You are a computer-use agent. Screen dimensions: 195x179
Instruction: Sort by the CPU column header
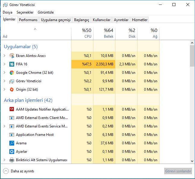(x=82, y=33)
